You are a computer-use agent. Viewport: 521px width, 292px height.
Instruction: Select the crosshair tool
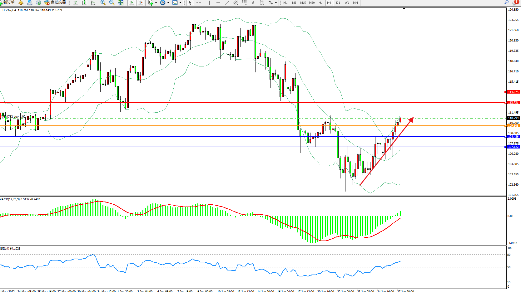(199, 2)
